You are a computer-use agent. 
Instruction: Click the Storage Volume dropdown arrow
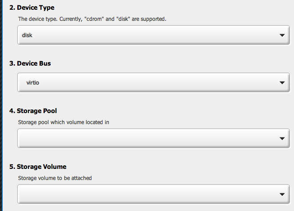tap(282, 195)
